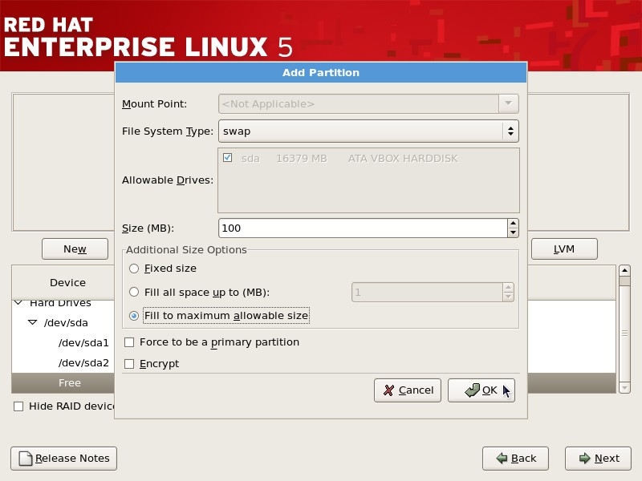Click the sda drive row text

point(350,158)
